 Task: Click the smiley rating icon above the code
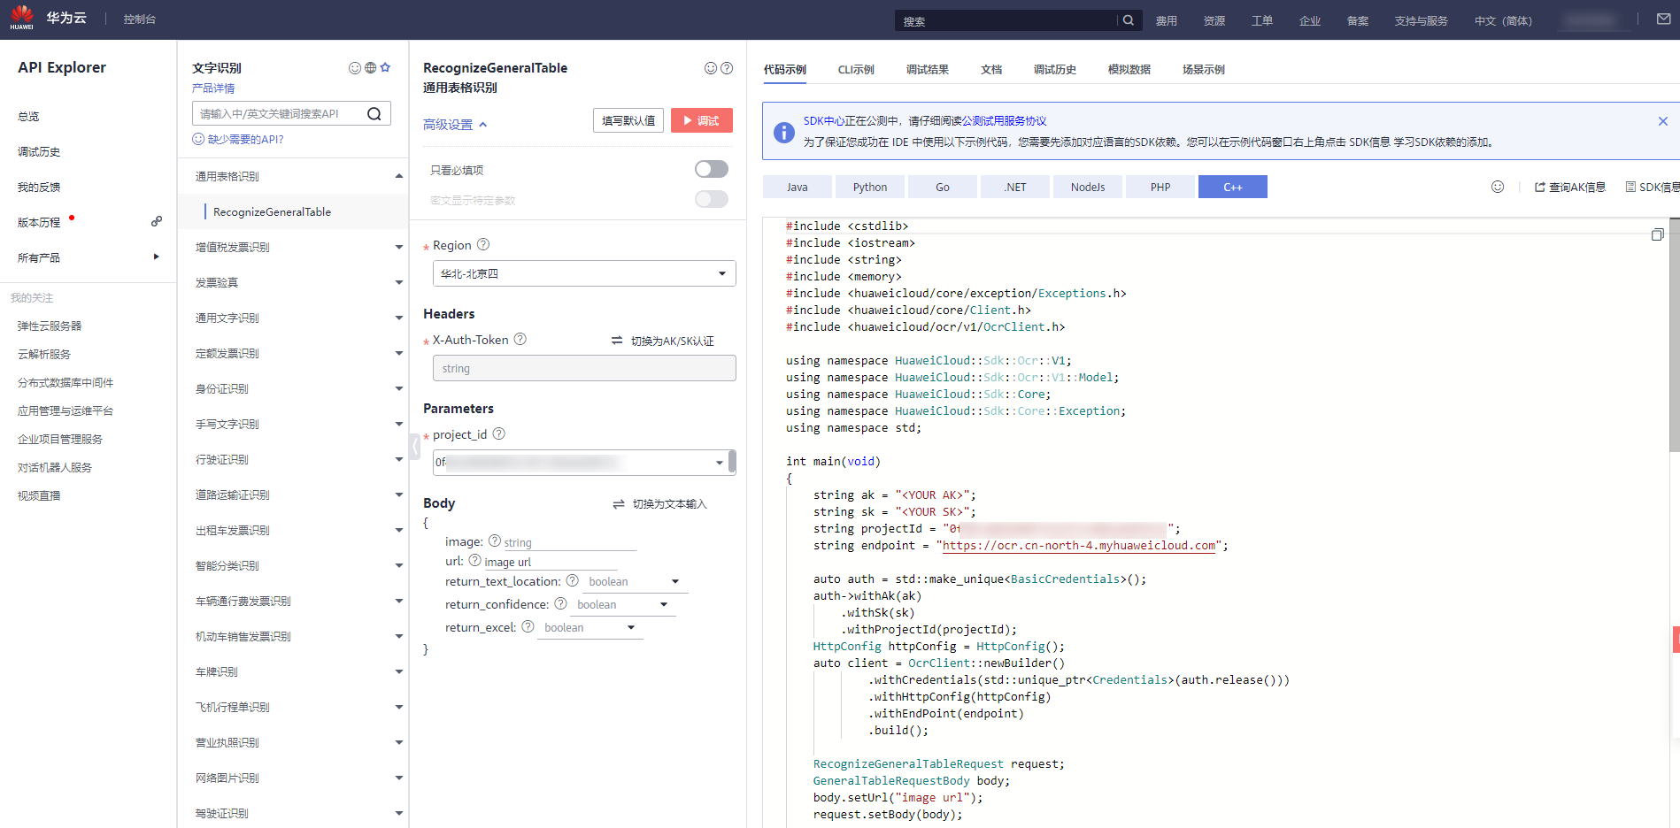(x=1498, y=187)
